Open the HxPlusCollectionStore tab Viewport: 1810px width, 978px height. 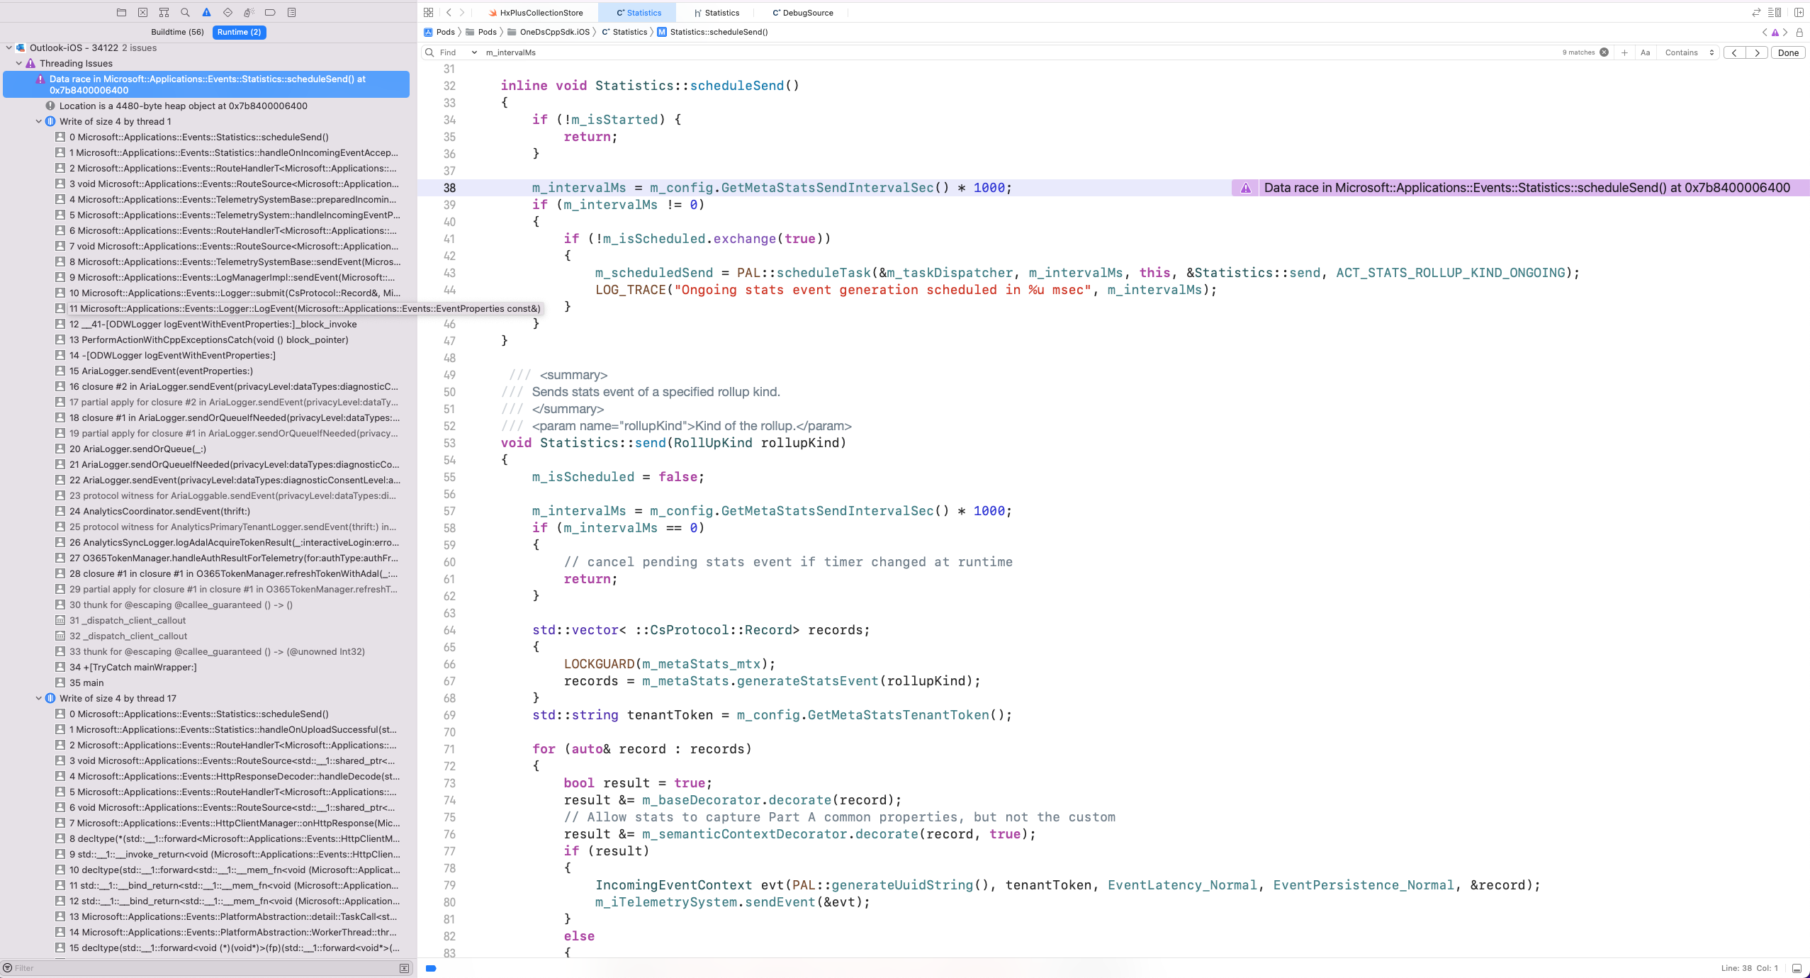[540, 12]
